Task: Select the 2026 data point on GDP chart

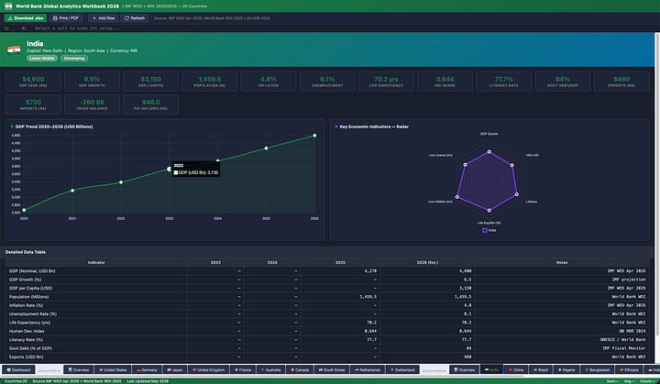Action: click(x=314, y=136)
